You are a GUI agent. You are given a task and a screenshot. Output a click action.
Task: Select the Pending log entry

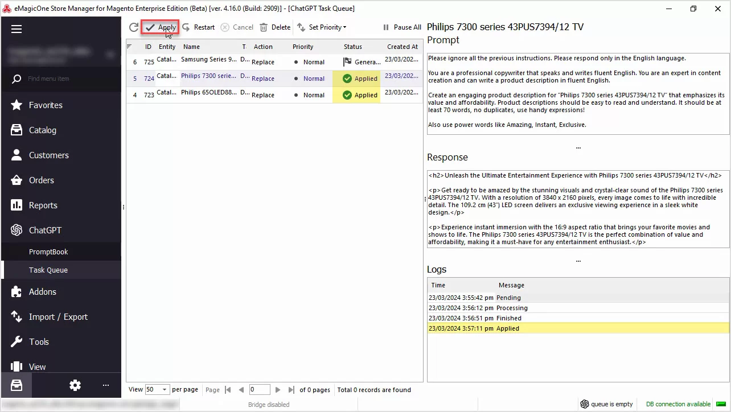pyautogui.click(x=578, y=298)
